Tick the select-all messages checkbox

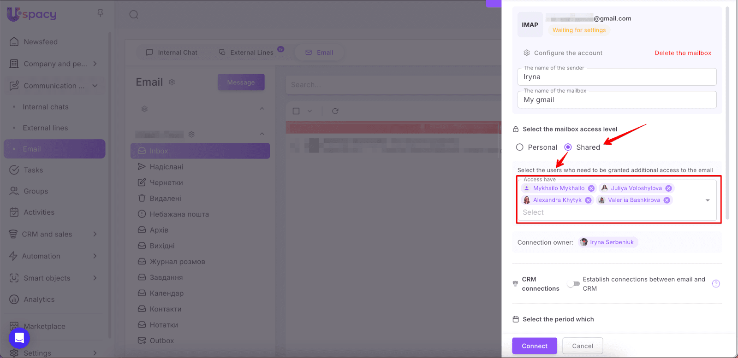[296, 111]
